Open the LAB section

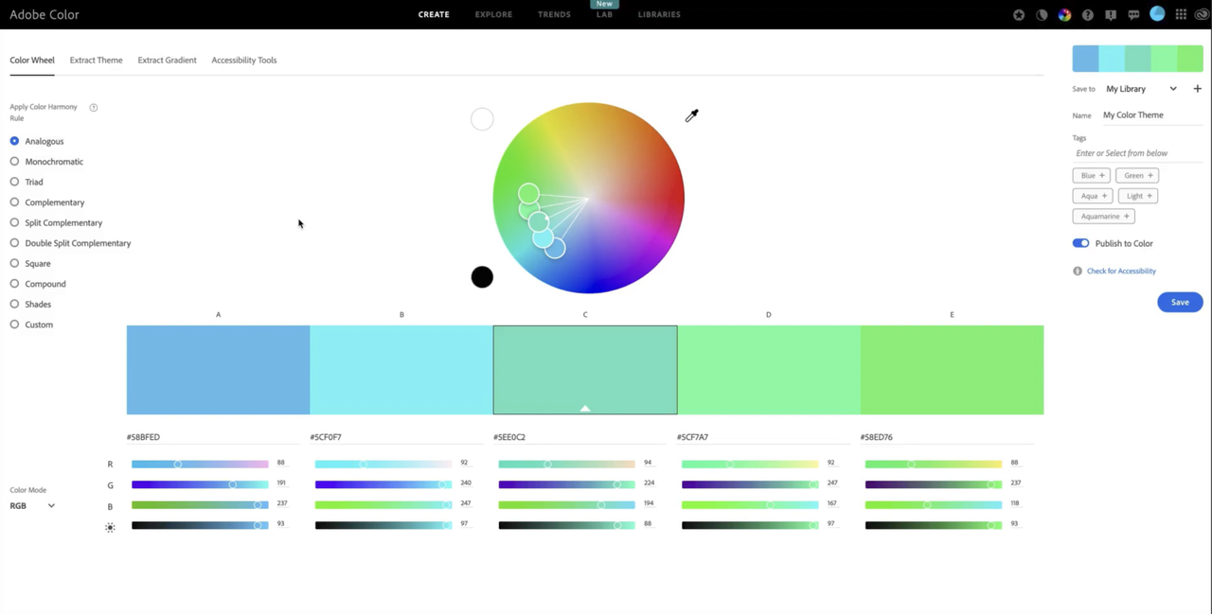(604, 14)
